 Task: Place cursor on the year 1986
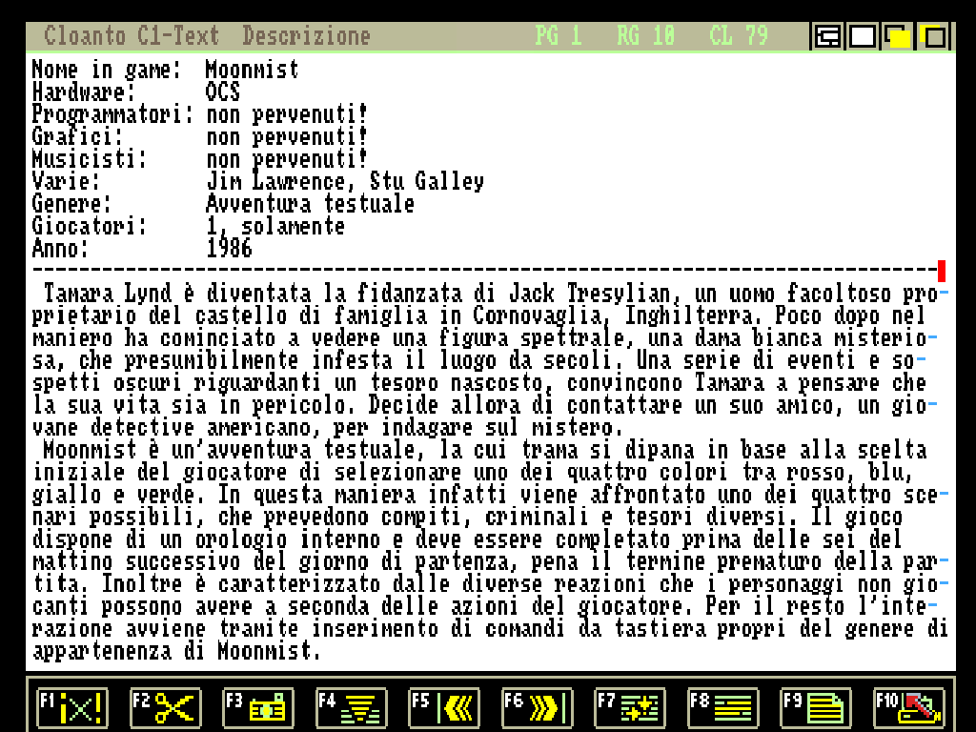[x=230, y=249]
